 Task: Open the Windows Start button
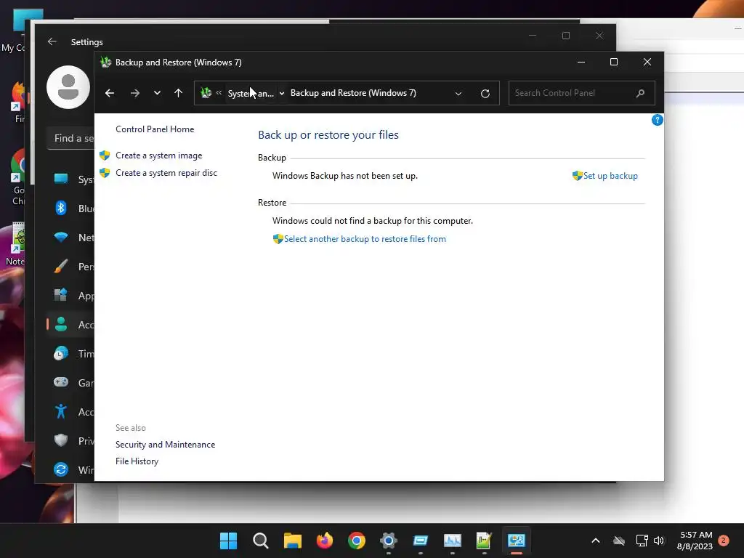coord(228,541)
